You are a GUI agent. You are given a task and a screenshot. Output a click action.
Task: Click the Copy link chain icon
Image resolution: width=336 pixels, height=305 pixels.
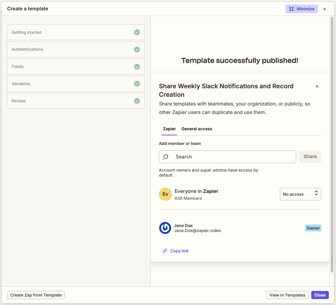tap(165, 251)
